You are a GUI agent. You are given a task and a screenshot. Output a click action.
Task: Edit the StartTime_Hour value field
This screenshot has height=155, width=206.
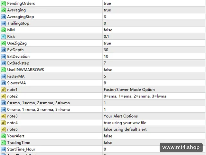131,149
